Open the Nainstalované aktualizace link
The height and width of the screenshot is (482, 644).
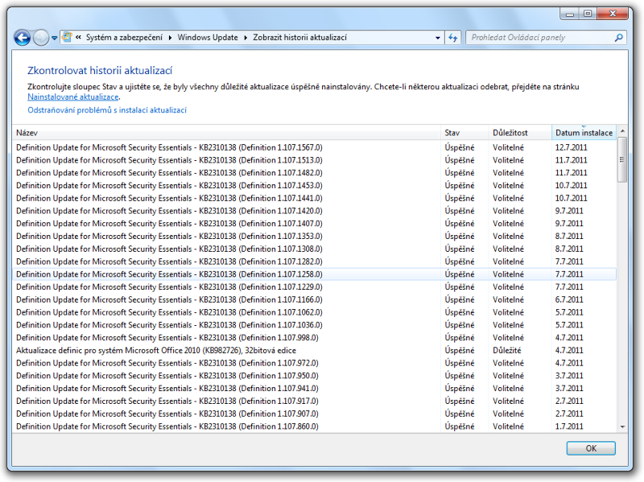(73, 97)
